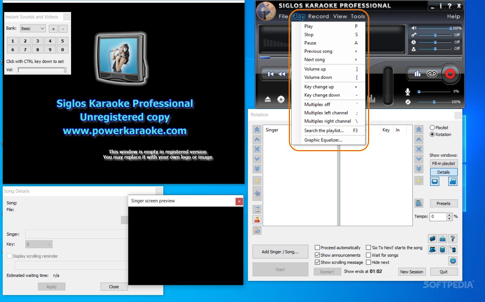Viewport: 485px width, 302px height.
Task: Enable Hide next checkbox
Action: pos(368,262)
